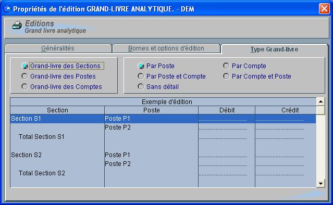Click scrollbar down arrow in example table
The height and width of the screenshot is (205, 333).
(320, 183)
